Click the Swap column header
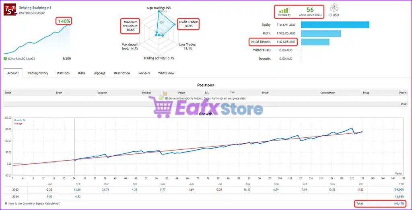 366,93
